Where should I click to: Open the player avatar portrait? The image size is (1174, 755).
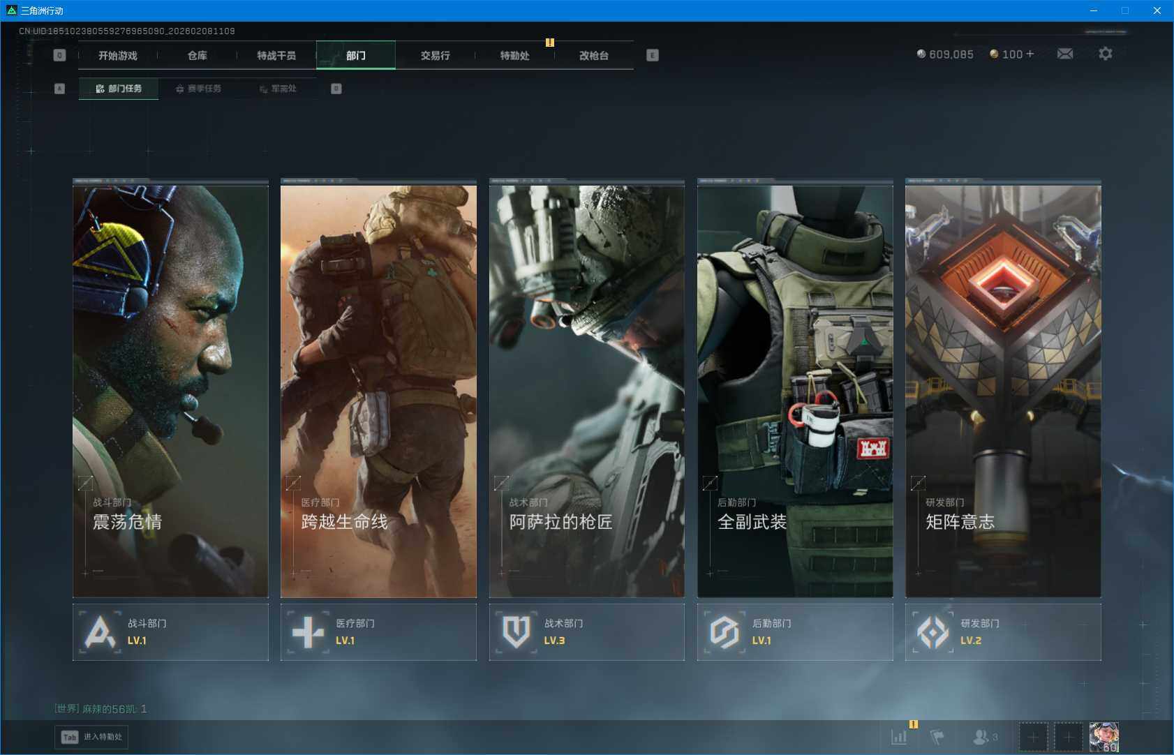(1104, 737)
